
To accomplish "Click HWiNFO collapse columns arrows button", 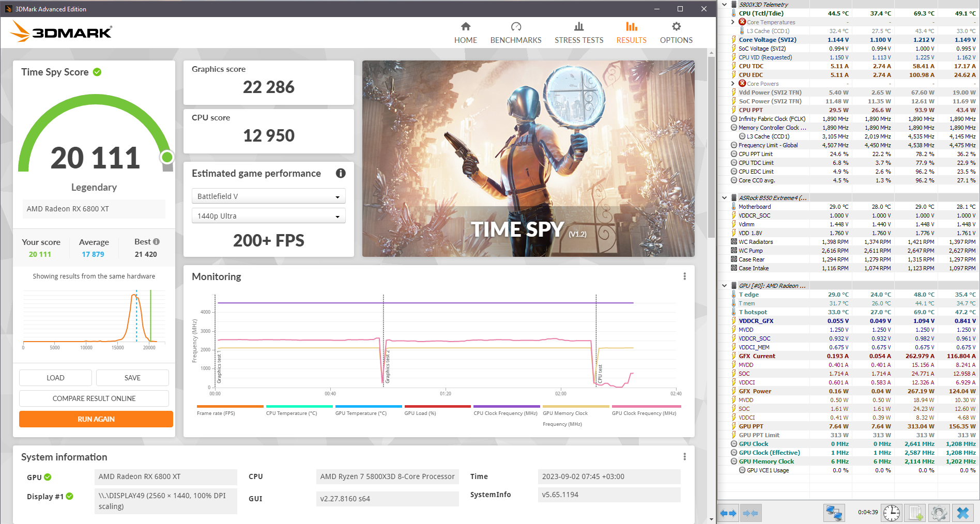I will (750, 513).
